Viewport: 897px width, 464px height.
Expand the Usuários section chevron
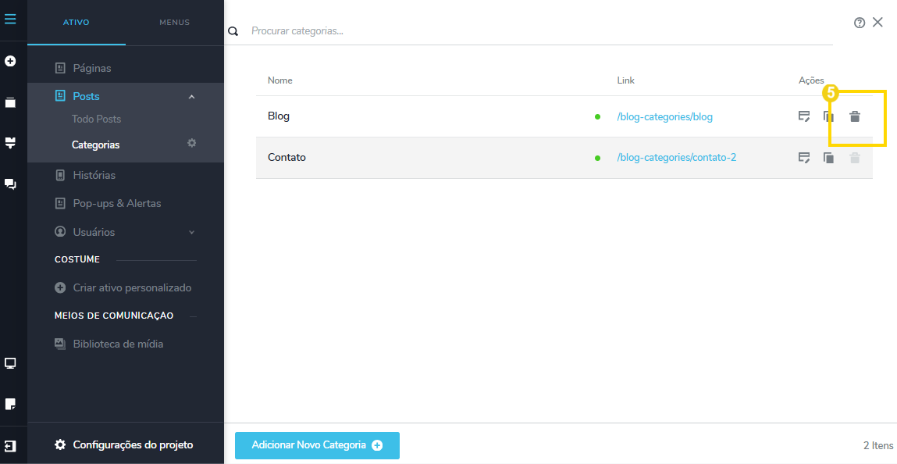tap(191, 232)
